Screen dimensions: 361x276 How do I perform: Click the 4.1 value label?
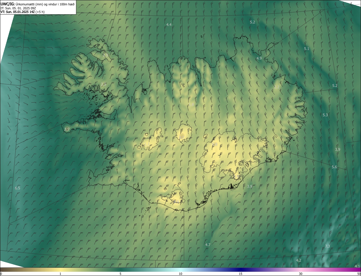pyautogui.click(x=357, y=266)
